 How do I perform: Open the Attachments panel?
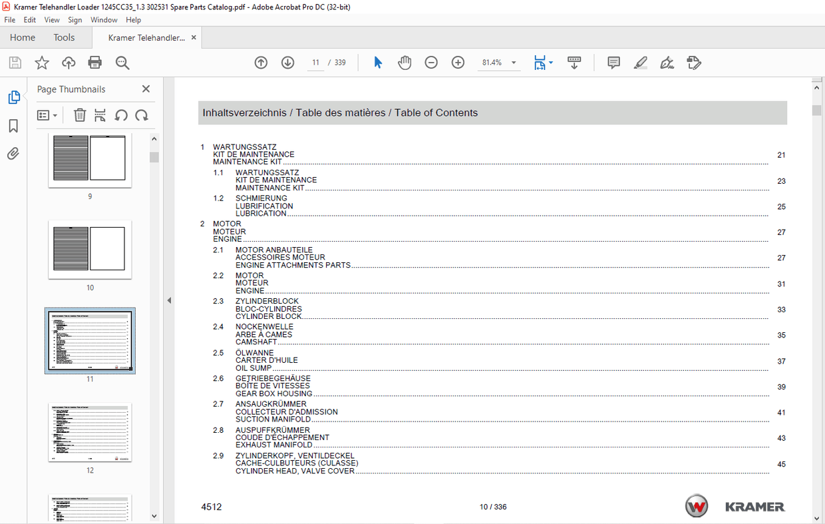point(13,153)
